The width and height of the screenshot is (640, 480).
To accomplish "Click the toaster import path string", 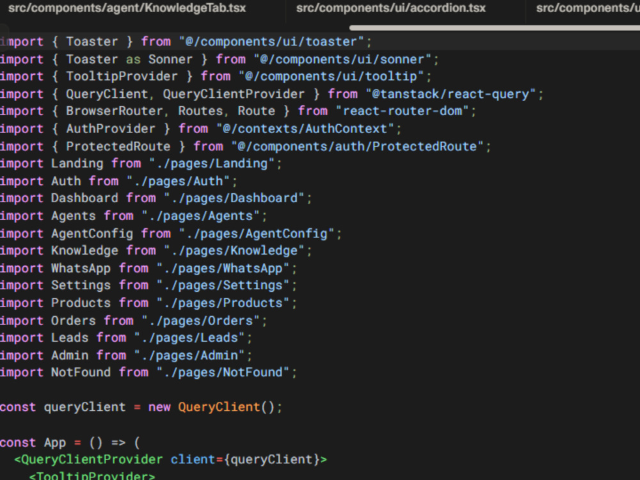I will 271,42.
